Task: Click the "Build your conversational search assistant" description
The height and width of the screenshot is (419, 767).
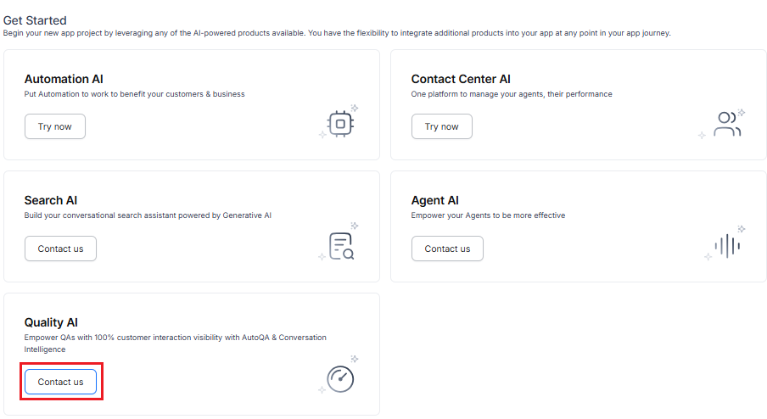Action: (148, 215)
